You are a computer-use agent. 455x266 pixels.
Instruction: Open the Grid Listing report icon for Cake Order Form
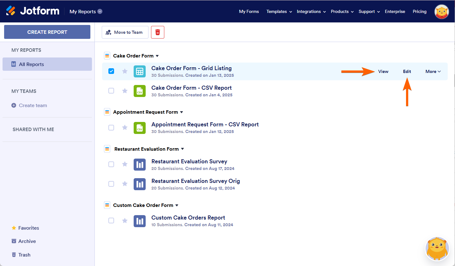(x=139, y=71)
